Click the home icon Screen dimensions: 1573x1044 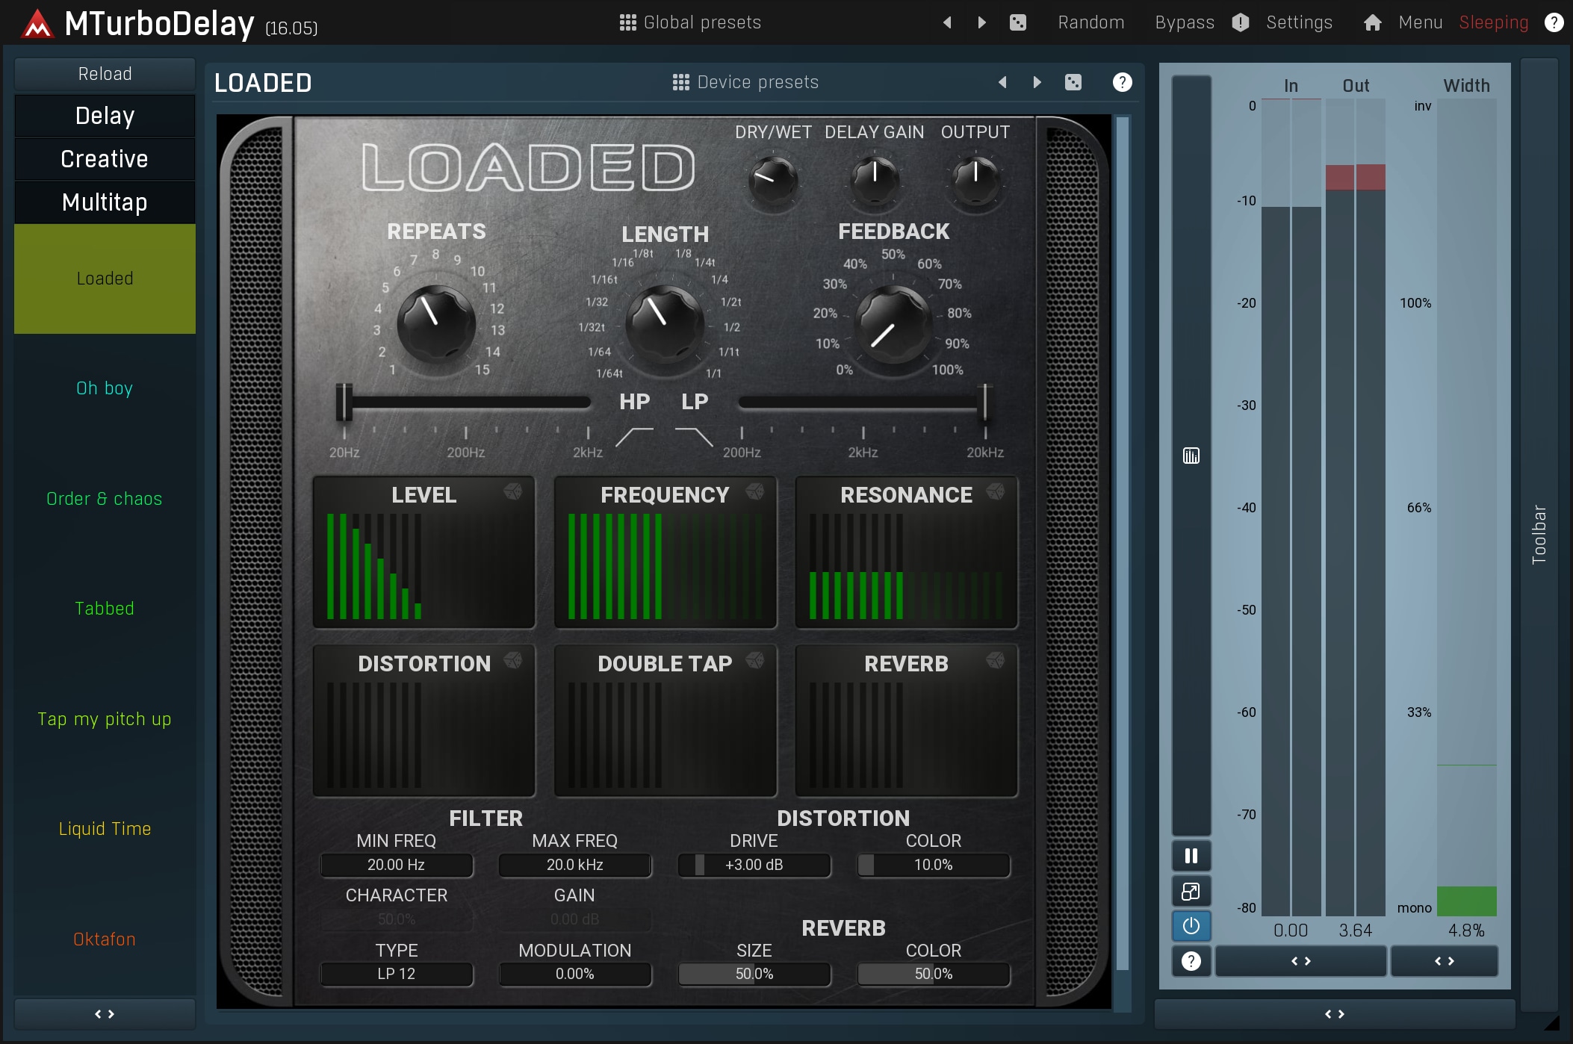(x=1372, y=22)
